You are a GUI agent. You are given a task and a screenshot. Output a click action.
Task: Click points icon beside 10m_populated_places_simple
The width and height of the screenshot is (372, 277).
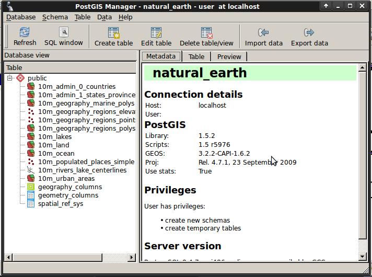coord(31,161)
